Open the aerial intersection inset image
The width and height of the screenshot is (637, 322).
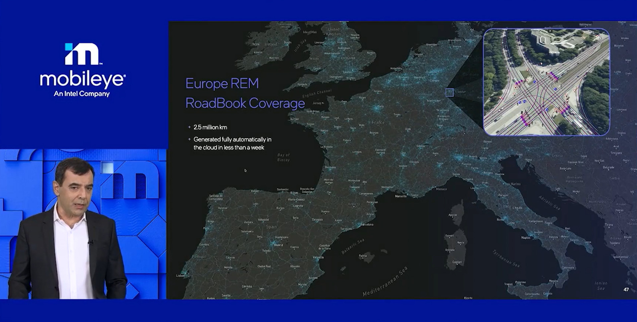pos(546,82)
